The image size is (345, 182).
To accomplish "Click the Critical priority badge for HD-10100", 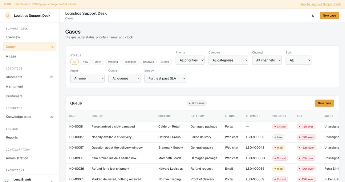I will 280,158.
